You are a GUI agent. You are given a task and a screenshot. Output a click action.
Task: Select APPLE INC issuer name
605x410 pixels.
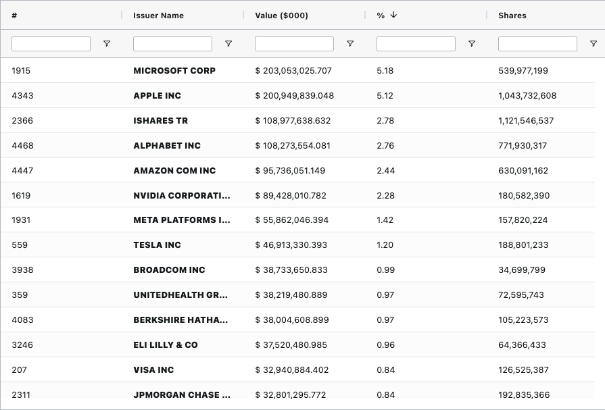coord(157,96)
